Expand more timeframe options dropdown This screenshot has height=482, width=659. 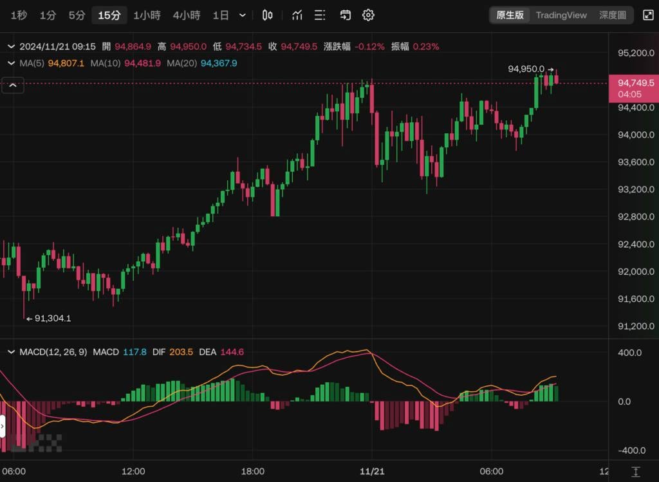click(243, 15)
